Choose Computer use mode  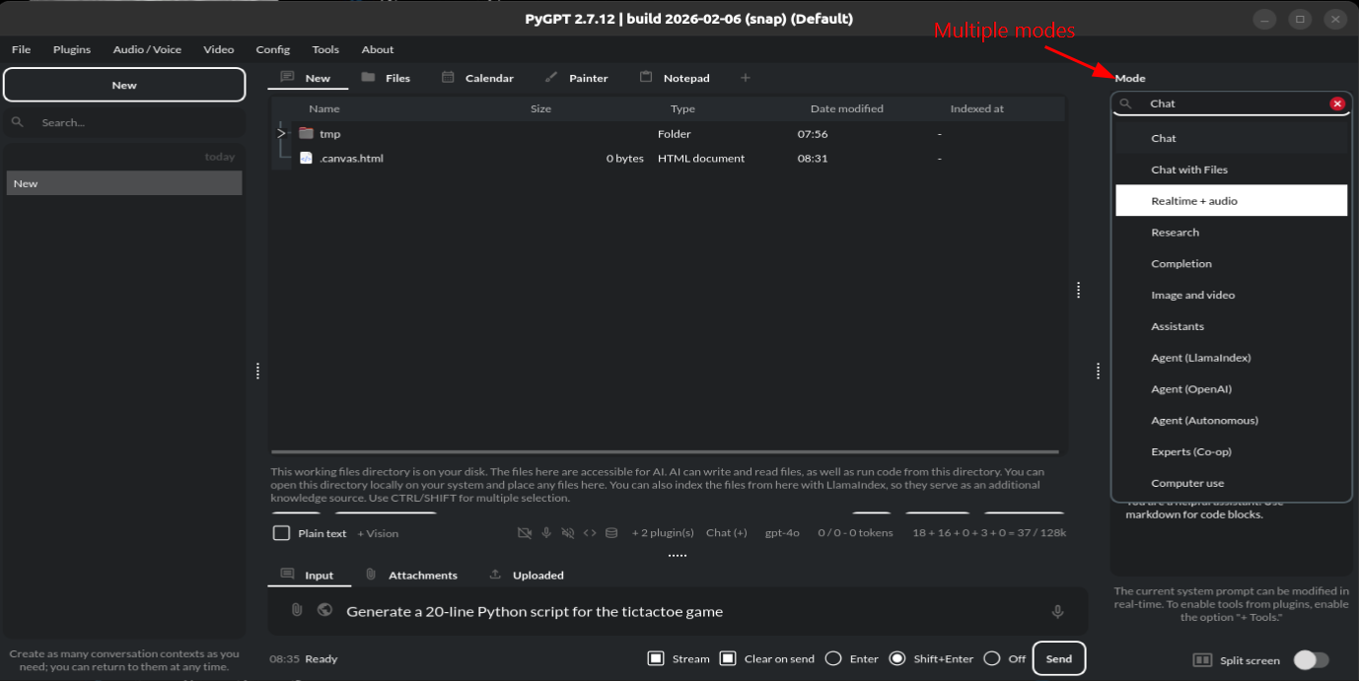[1231, 484]
